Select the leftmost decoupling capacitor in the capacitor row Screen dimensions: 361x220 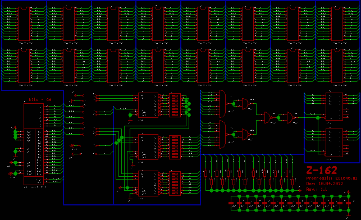point(231,203)
